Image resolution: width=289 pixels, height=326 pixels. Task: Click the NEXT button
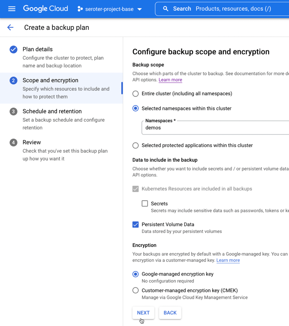pos(143,313)
